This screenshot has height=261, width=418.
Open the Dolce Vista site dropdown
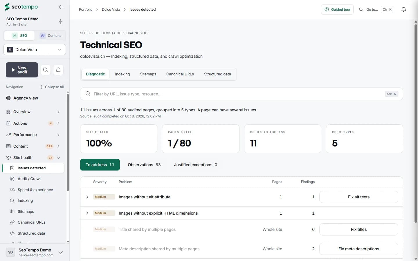click(x=35, y=50)
